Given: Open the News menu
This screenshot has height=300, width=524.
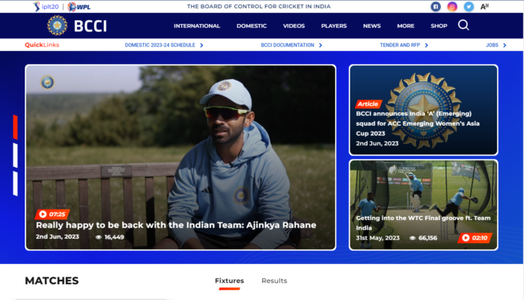Looking at the screenshot, I should click(372, 25).
